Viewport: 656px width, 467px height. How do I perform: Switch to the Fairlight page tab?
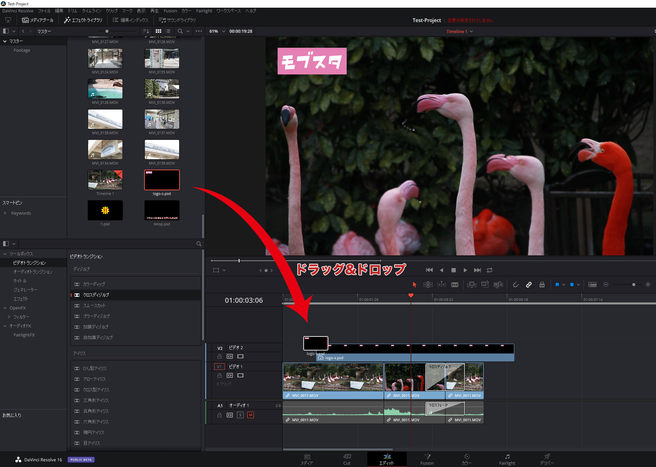click(507, 459)
